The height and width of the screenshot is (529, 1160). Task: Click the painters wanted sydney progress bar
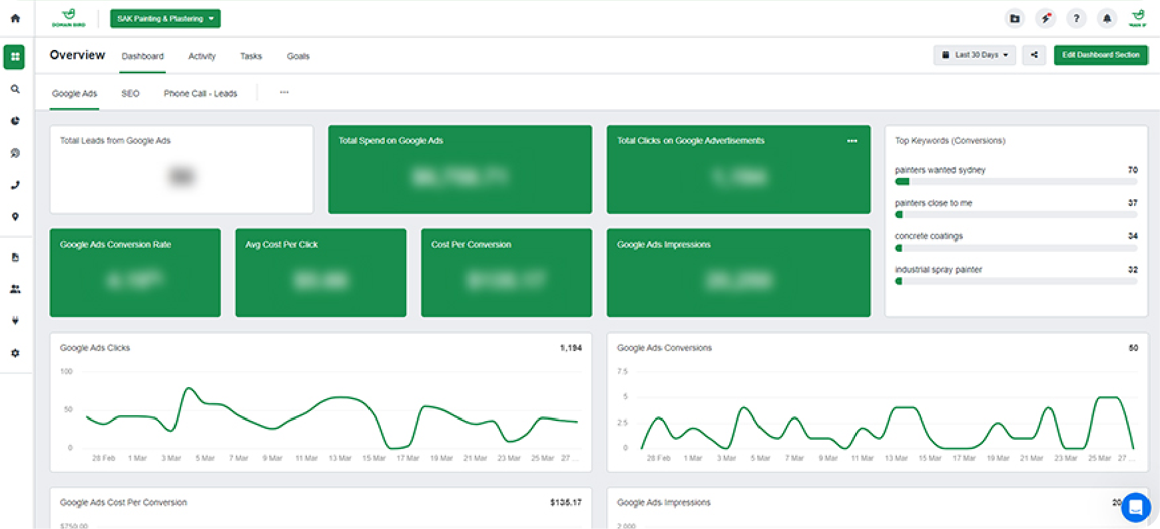1016,181
